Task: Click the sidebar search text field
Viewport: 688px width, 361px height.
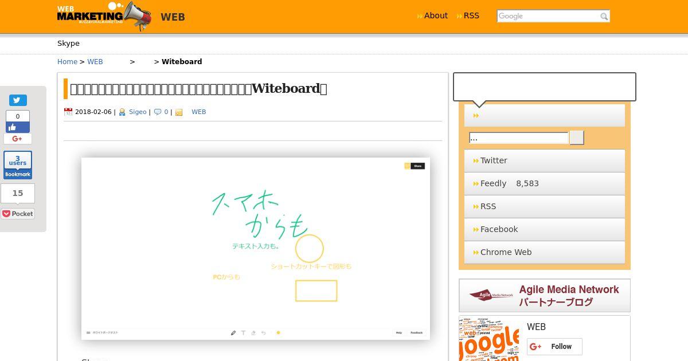Action: coord(518,138)
